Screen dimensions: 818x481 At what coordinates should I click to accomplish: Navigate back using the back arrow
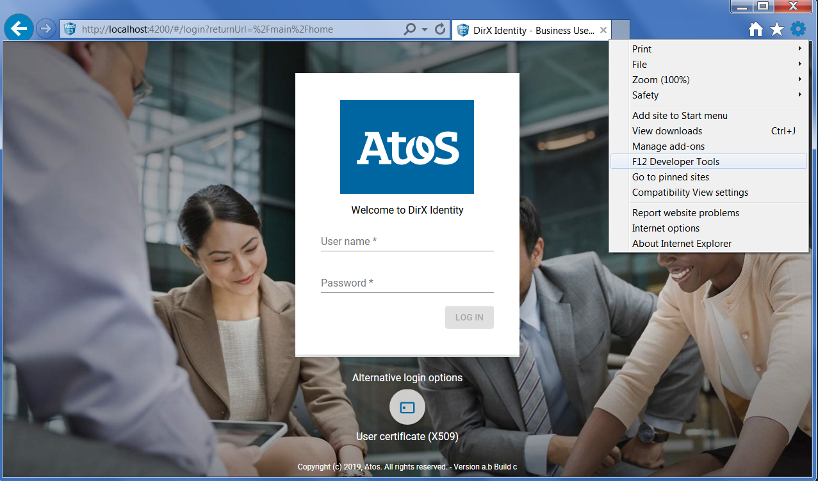click(x=18, y=28)
